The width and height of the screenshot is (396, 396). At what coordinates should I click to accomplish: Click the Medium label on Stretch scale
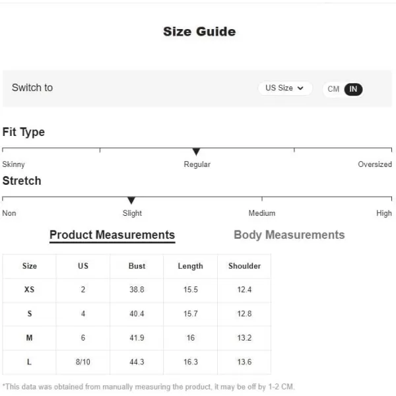click(x=262, y=213)
